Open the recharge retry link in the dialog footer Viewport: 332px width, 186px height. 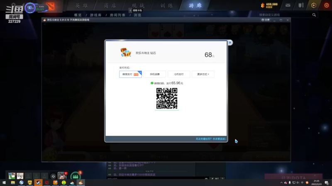click(x=210, y=139)
